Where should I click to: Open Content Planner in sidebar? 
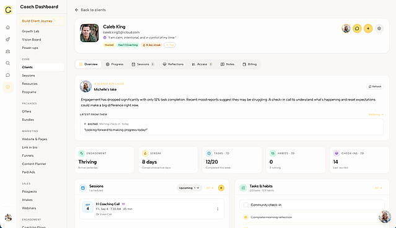[x=34, y=164]
